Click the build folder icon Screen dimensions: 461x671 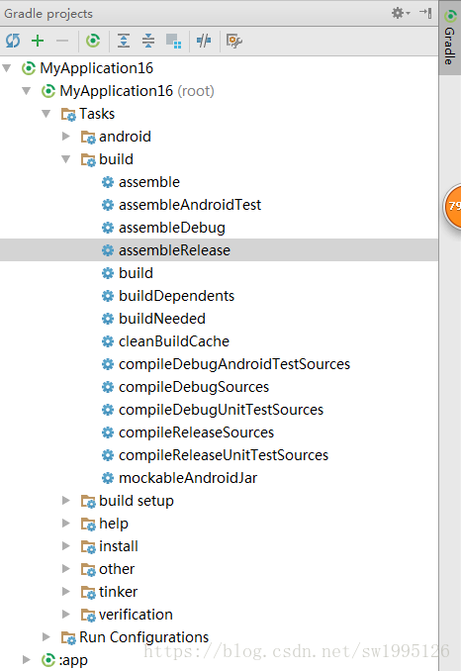point(88,159)
